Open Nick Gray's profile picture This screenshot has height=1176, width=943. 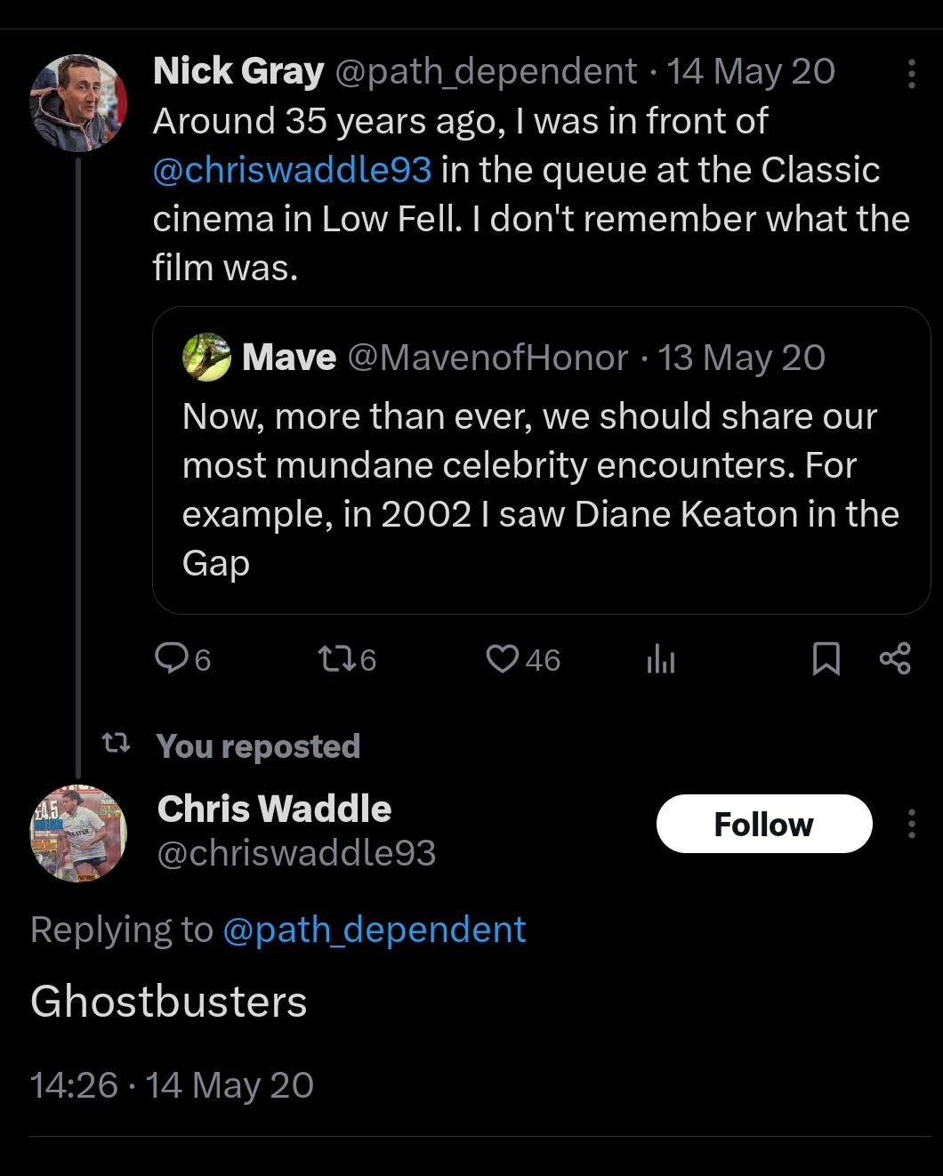79,103
